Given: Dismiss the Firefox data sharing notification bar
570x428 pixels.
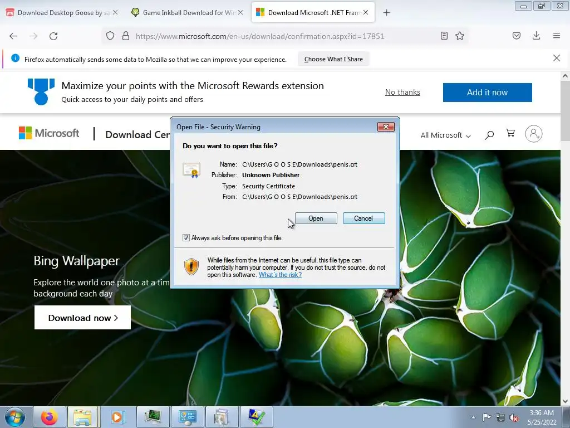Looking at the screenshot, I should pyautogui.click(x=557, y=58).
